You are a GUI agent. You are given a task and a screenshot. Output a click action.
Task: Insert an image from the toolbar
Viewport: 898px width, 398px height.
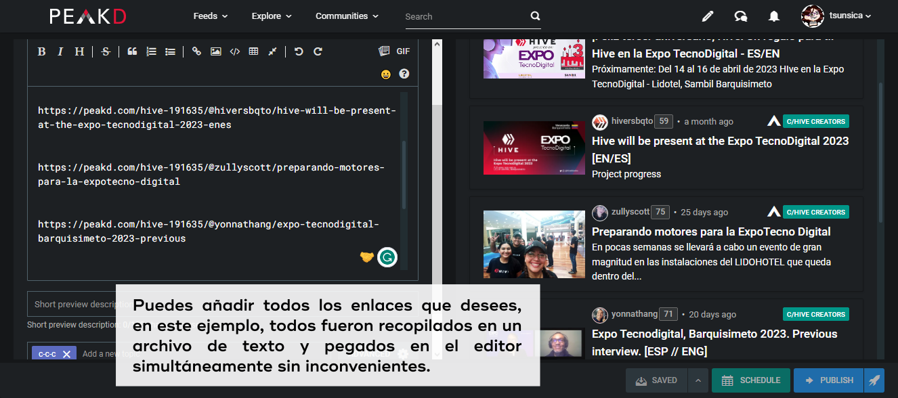tap(215, 51)
